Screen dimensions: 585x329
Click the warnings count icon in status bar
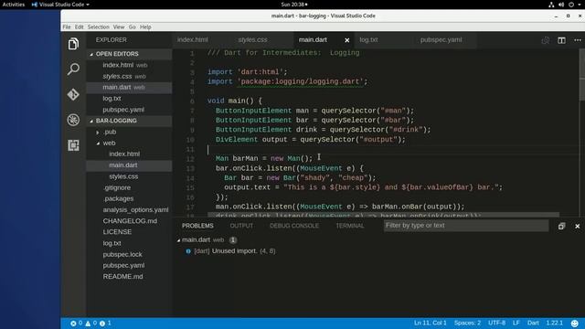point(88,324)
